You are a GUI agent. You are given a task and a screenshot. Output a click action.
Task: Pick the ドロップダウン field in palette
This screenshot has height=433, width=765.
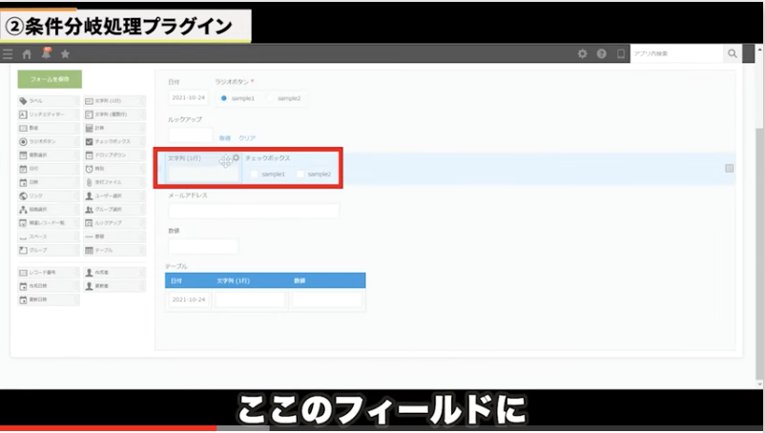click(x=114, y=155)
